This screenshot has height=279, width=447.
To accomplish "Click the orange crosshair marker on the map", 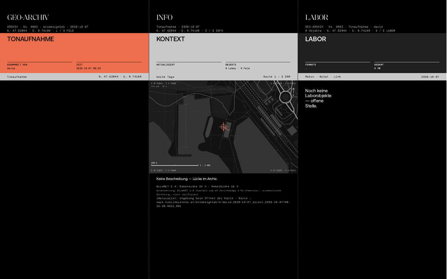I will tap(223, 127).
